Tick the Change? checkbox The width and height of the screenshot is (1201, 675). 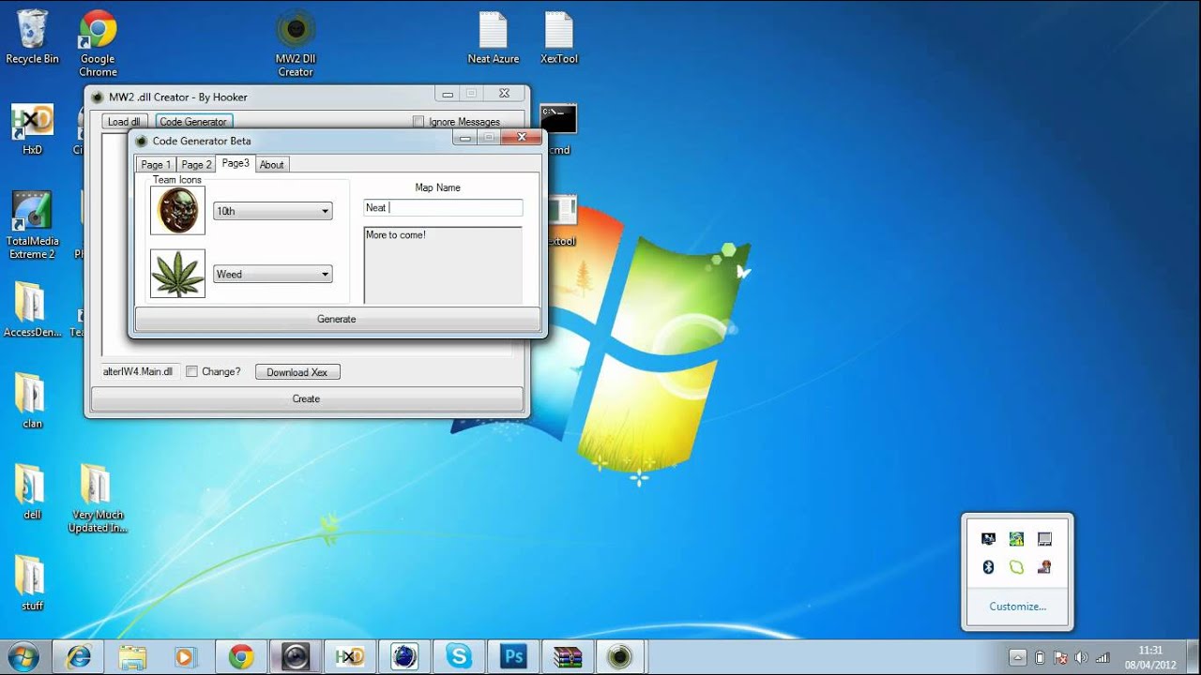(x=191, y=371)
